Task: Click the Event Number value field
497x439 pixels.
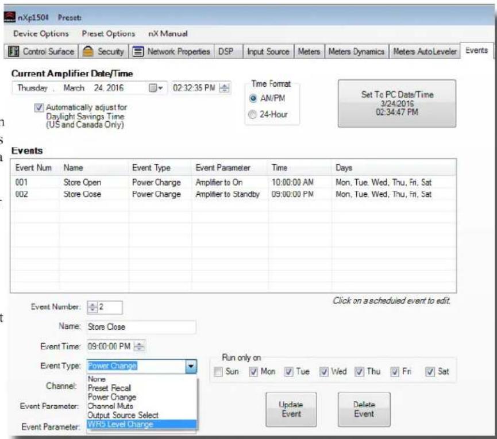Action: pos(110,307)
